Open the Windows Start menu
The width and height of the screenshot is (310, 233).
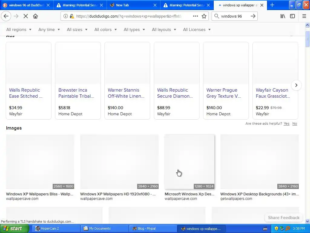[x=15, y=228]
